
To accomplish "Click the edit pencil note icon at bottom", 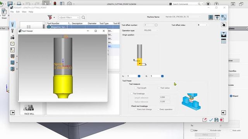I will tap(205, 120).
